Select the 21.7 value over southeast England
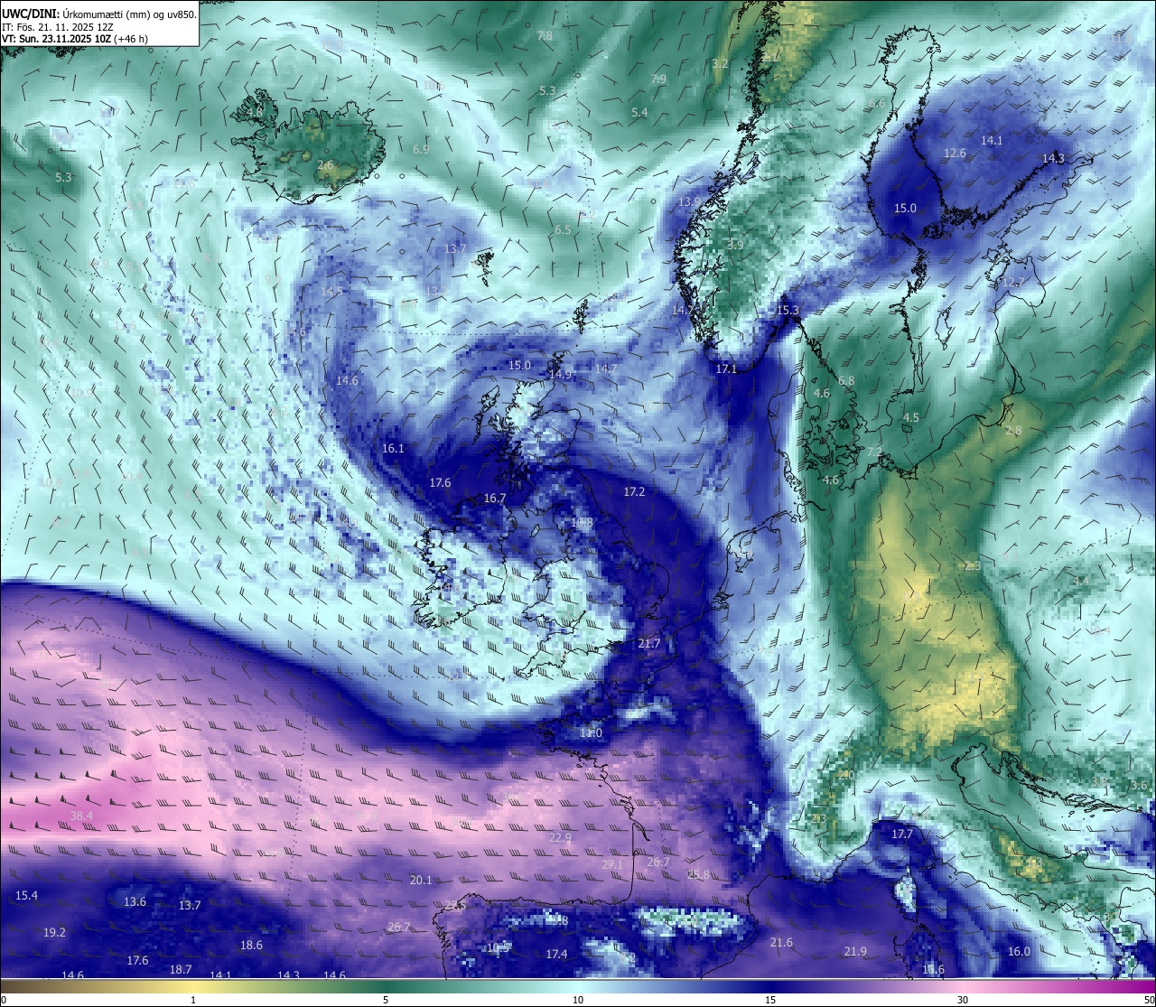Viewport: 1156px width, 1007px height. (x=648, y=644)
